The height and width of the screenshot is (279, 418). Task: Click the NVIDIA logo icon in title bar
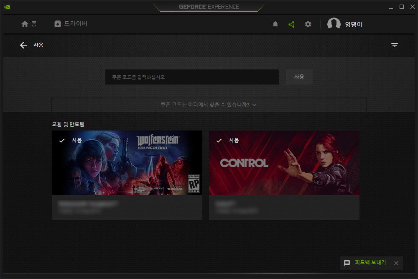(x=7, y=7)
